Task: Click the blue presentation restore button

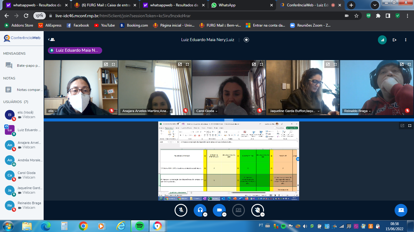Action: pyautogui.click(x=401, y=210)
